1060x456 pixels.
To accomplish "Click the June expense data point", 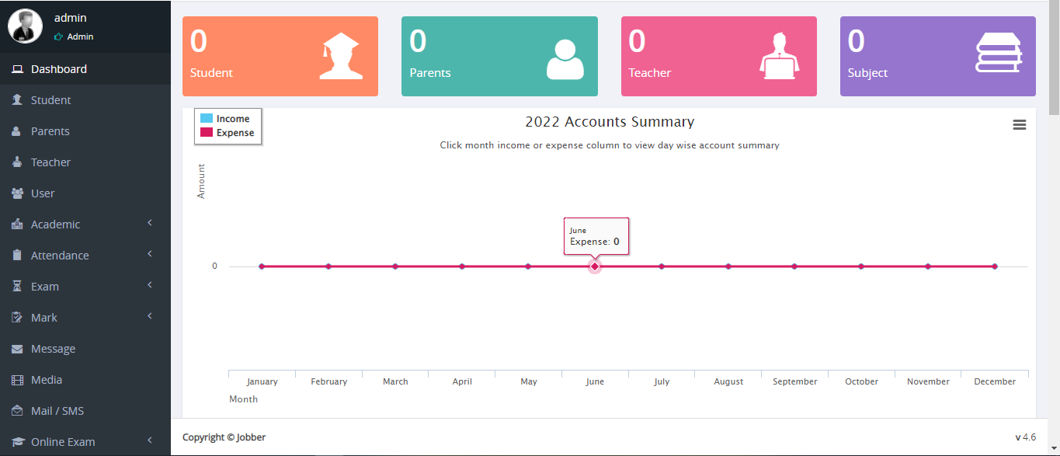I will click(595, 266).
